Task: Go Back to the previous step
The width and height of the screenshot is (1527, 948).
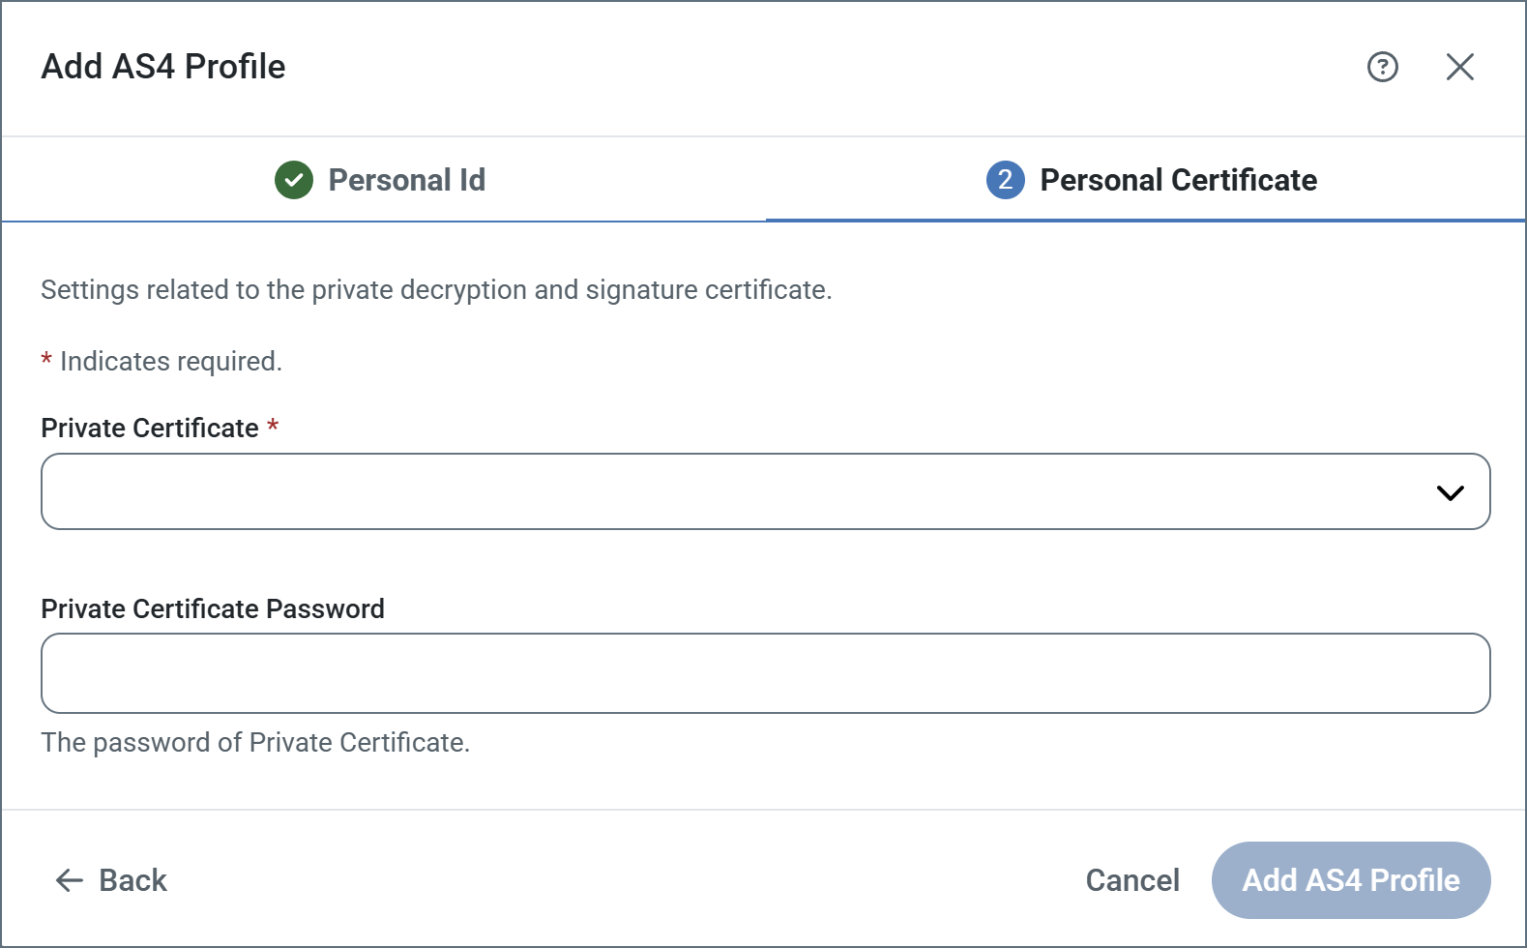Action: tap(132, 880)
